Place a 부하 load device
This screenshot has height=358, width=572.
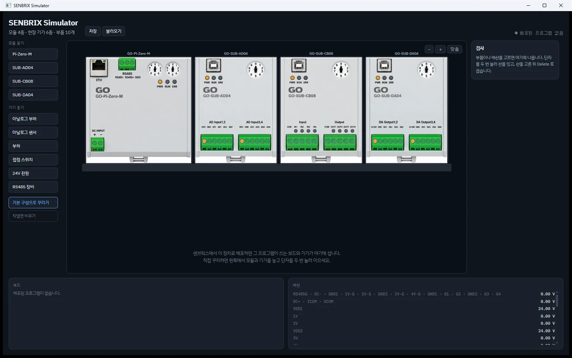33,146
